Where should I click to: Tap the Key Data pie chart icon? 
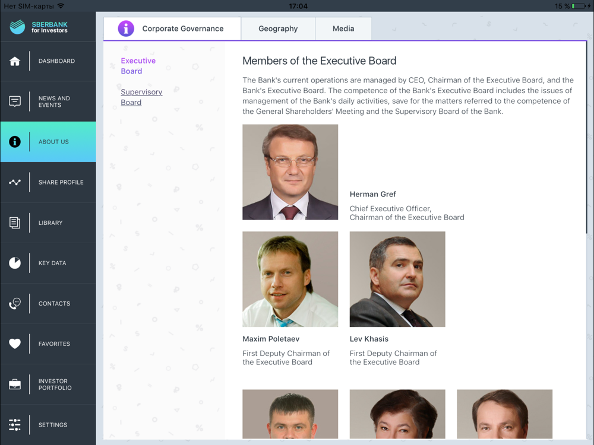(x=15, y=263)
